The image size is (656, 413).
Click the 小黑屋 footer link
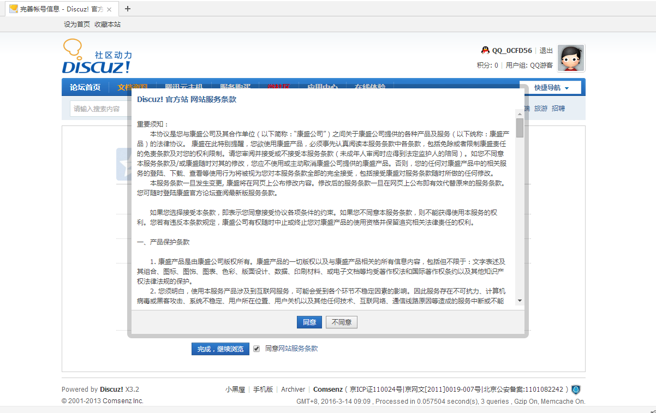point(235,390)
